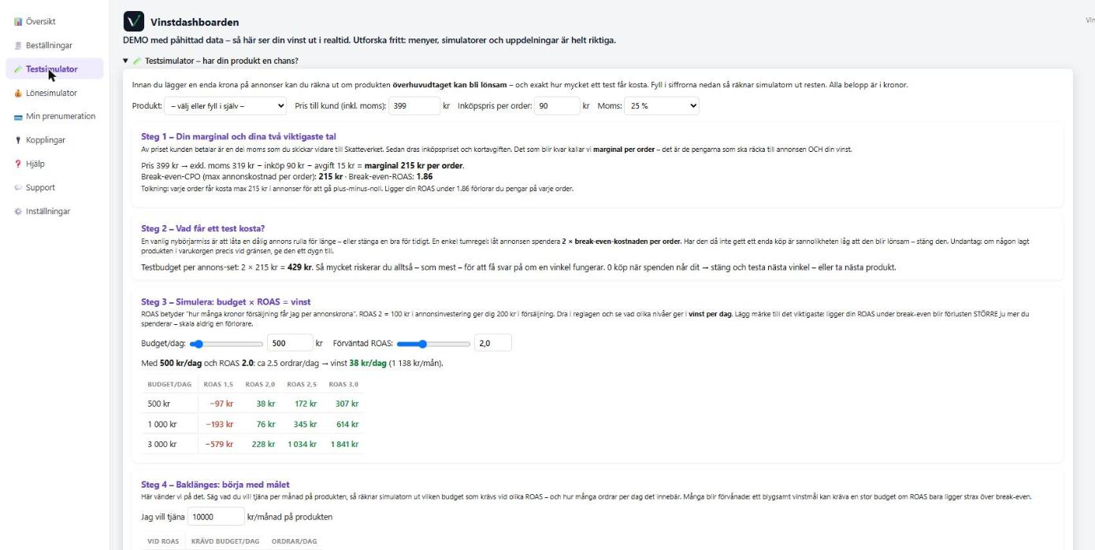Viewport: 1095px width, 550px height.
Task: Click the red Hjälp question mark icon
Action: pyautogui.click(x=18, y=164)
